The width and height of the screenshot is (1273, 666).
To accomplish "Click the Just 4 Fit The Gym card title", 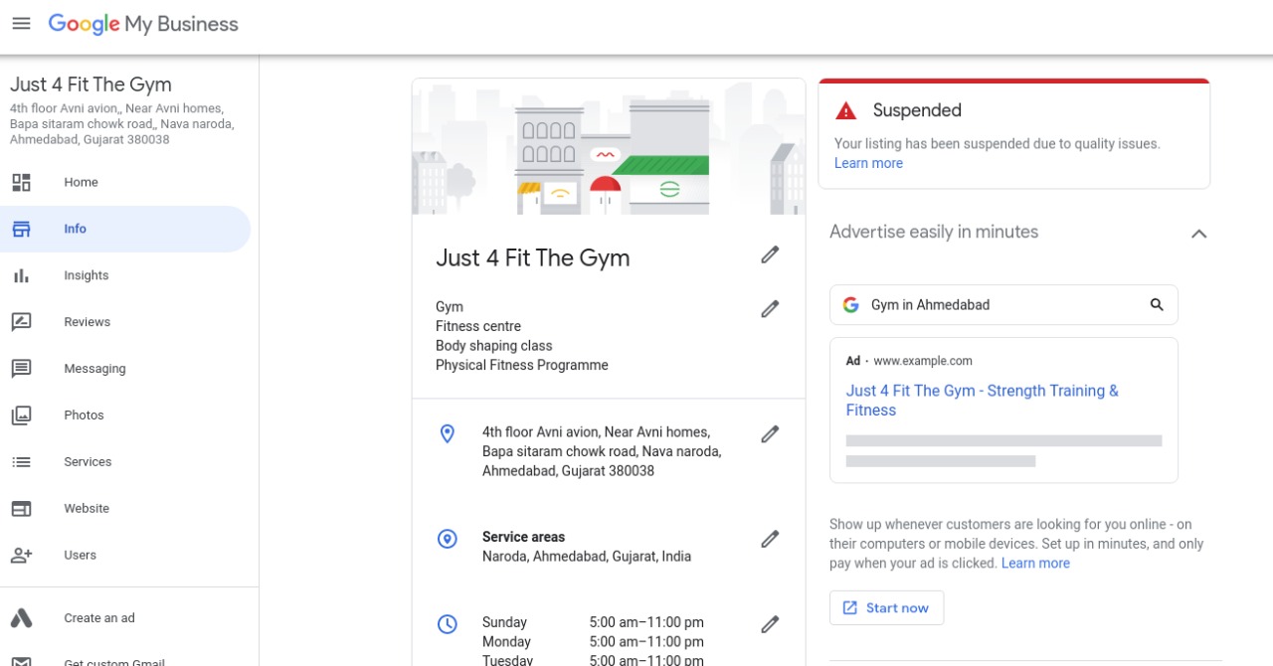I will [x=533, y=258].
